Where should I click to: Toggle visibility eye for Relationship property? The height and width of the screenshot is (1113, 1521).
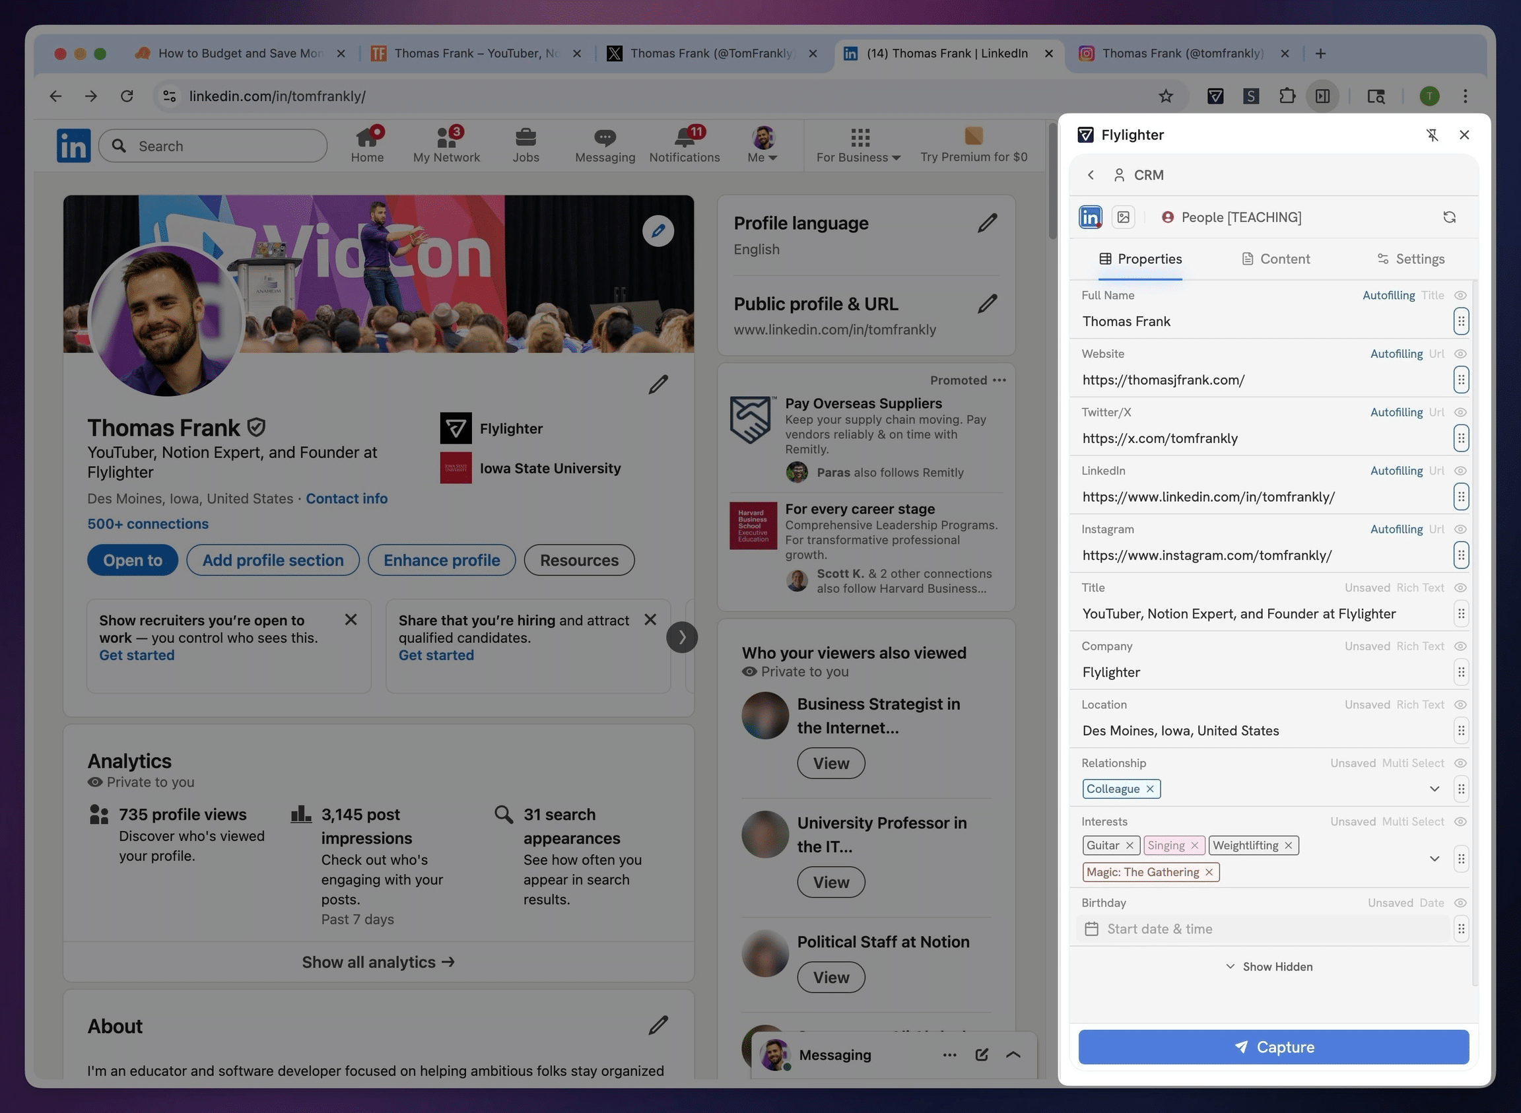click(1460, 762)
